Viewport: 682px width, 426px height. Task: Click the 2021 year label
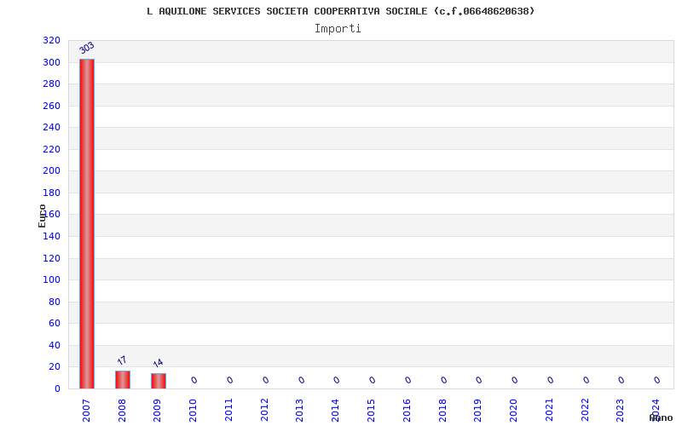click(549, 411)
